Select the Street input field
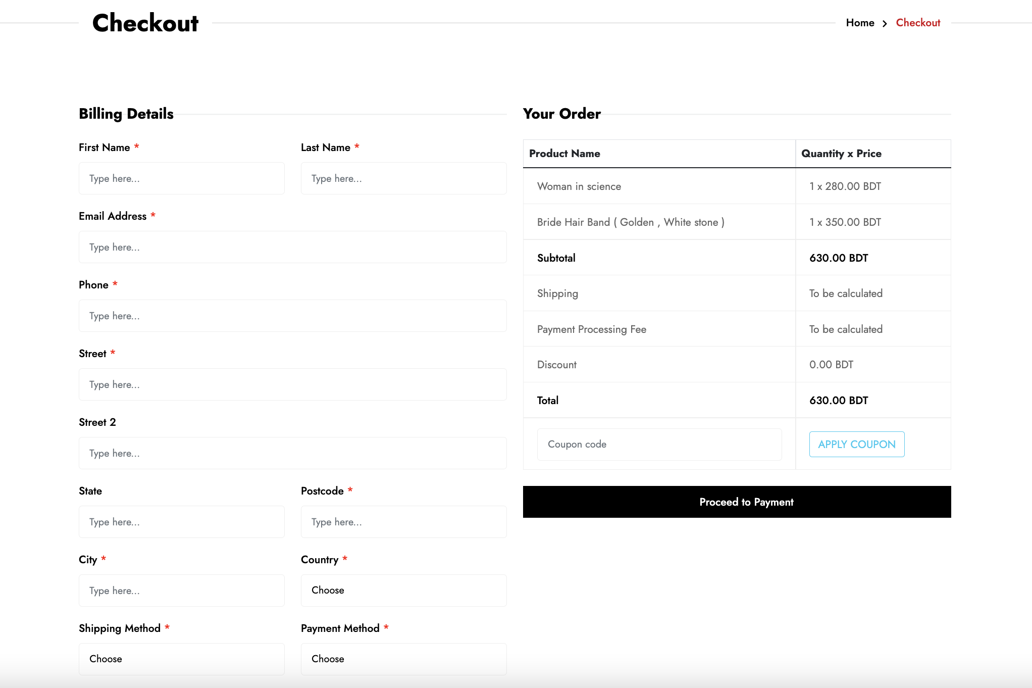The image size is (1032, 688). (293, 384)
